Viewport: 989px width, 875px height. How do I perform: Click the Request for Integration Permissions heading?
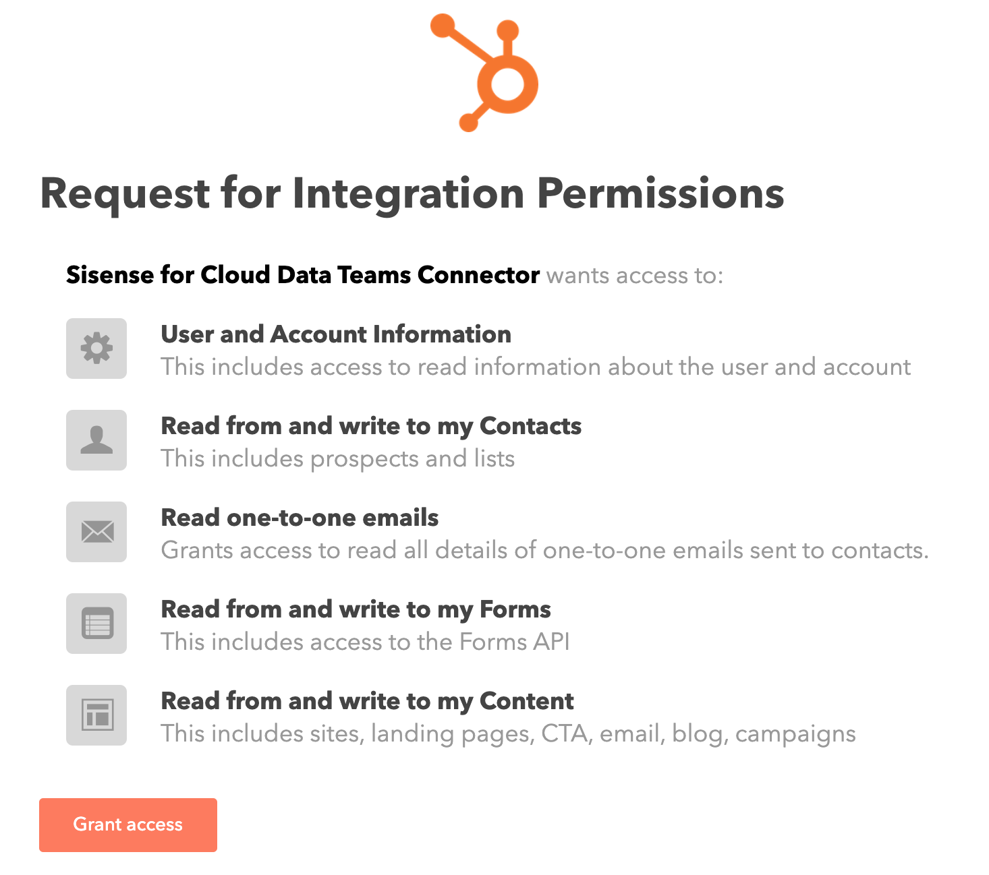point(412,194)
